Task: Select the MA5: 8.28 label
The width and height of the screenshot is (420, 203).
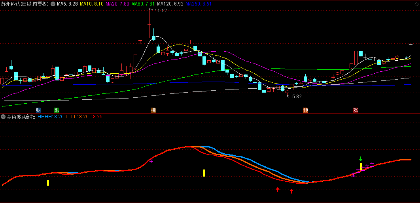Action: click(68, 4)
